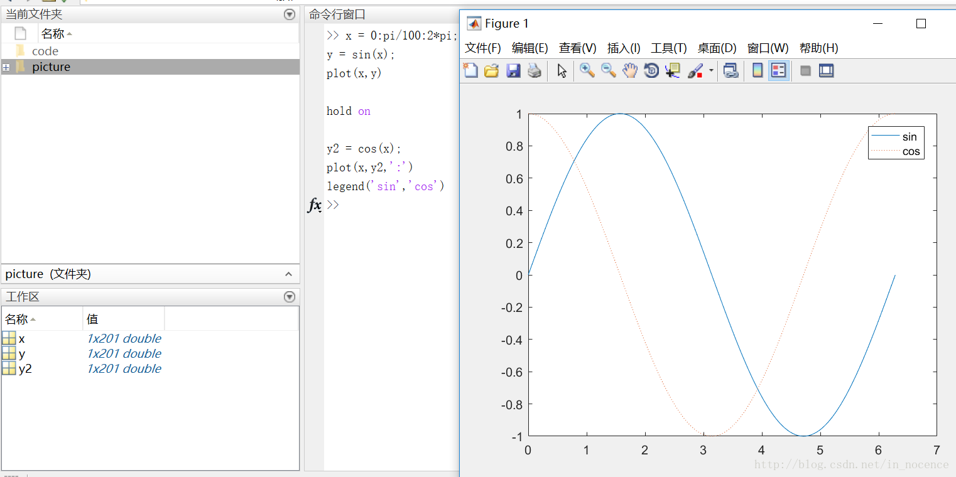Expand the picture folder tree node
The width and height of the screenshot is (956, 477).
click(6, 67)
